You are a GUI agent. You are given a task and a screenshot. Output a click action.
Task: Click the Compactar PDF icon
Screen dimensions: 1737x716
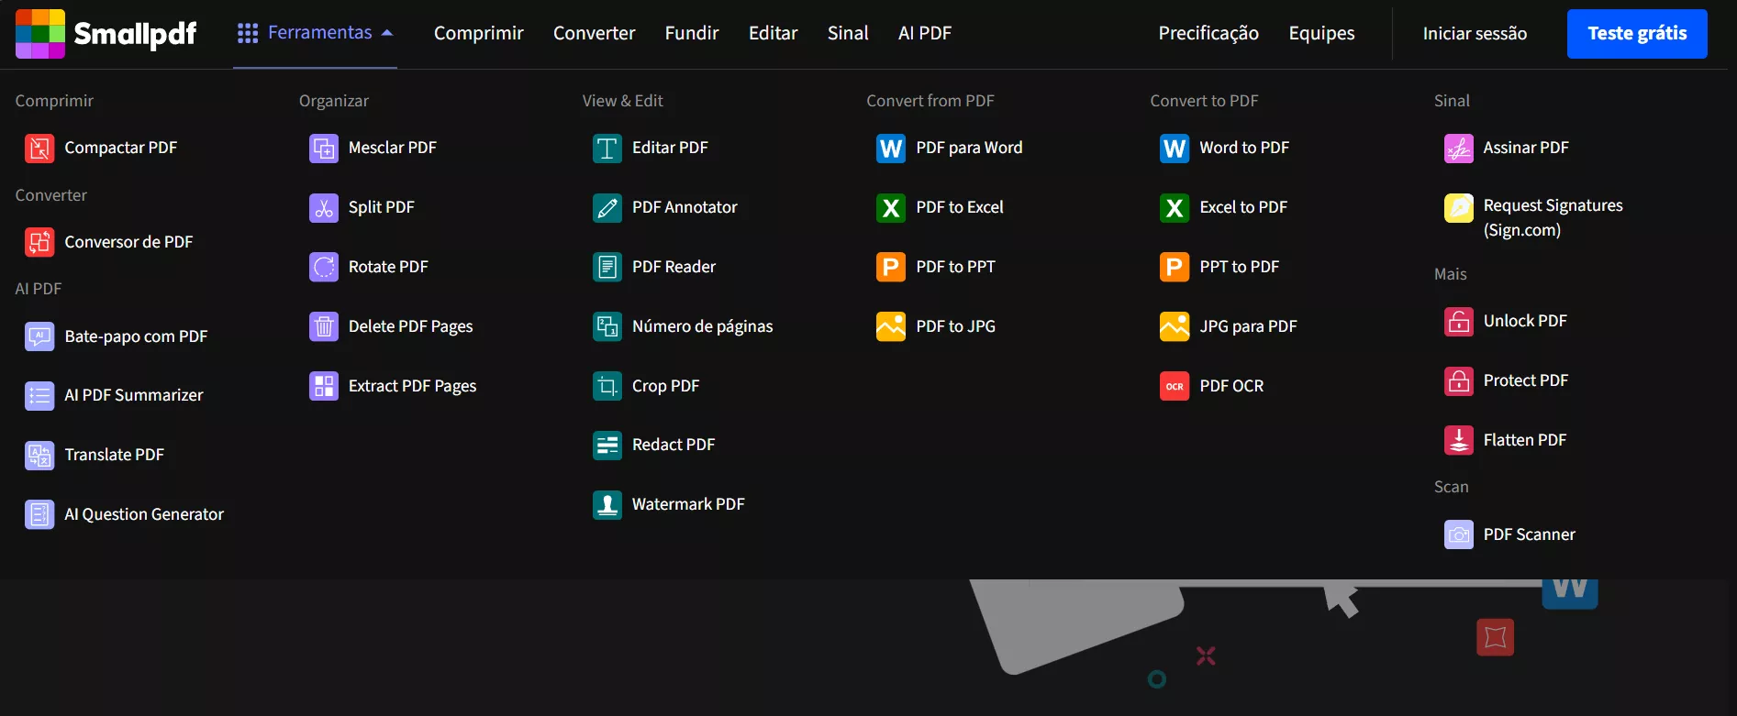coord(39,149)
